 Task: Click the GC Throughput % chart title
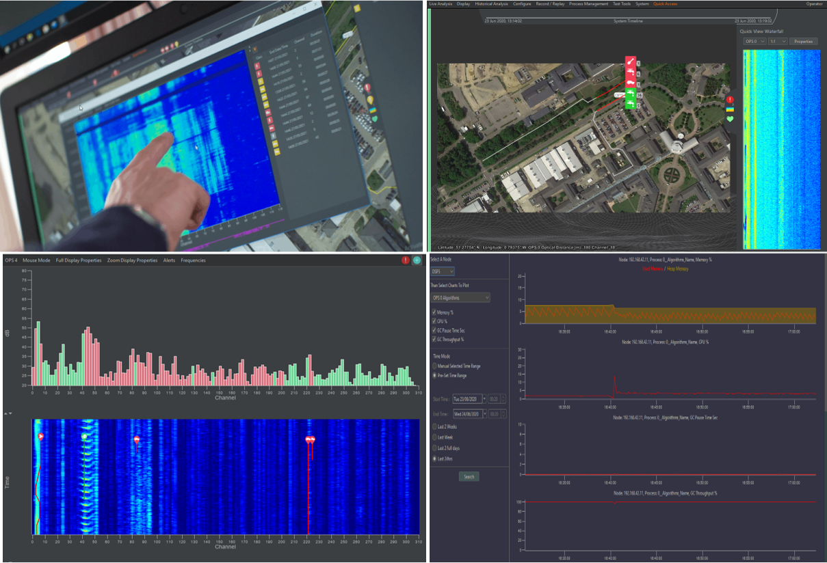[667, 493]
